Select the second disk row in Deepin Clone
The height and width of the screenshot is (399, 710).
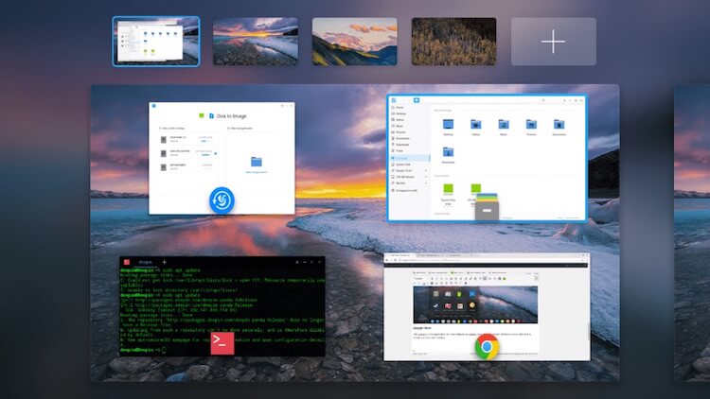pyautogui.click(x=188, y=153)
